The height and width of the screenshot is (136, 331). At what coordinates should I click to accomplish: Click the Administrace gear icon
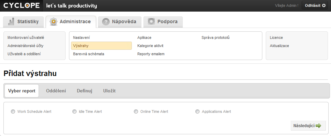click(x=54, y=21)
